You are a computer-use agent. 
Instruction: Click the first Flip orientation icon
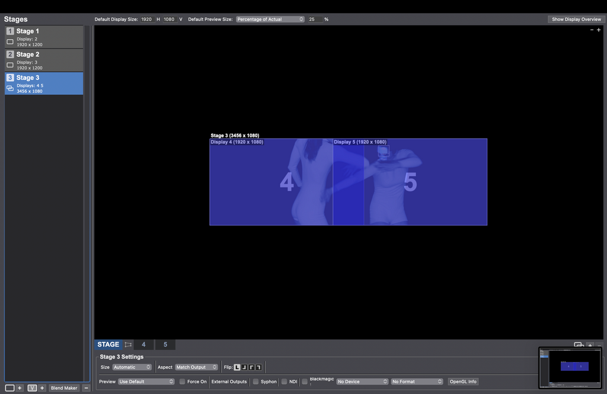[238, 367]
